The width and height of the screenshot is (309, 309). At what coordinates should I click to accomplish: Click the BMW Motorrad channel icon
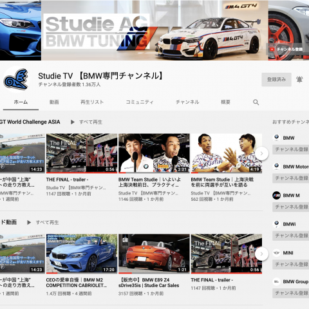coord(277,166)
